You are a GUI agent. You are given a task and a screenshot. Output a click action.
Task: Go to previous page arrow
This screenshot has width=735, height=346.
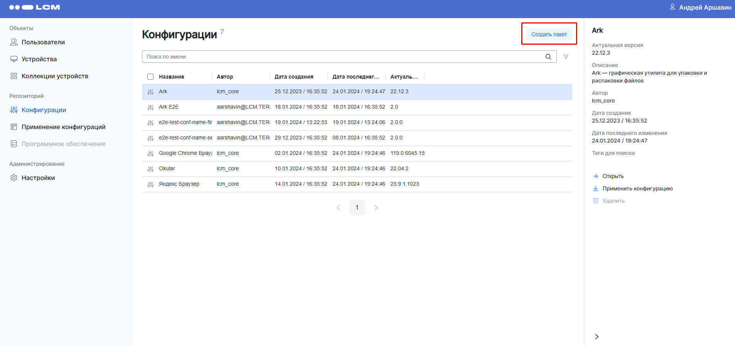click(338, 208)
